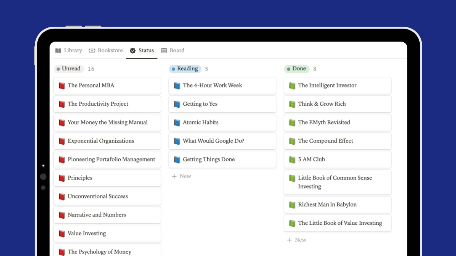The width and height of the screenshot is (456, 256).
Task: Open The Personal MBA card
Action: tap(107, 86)
